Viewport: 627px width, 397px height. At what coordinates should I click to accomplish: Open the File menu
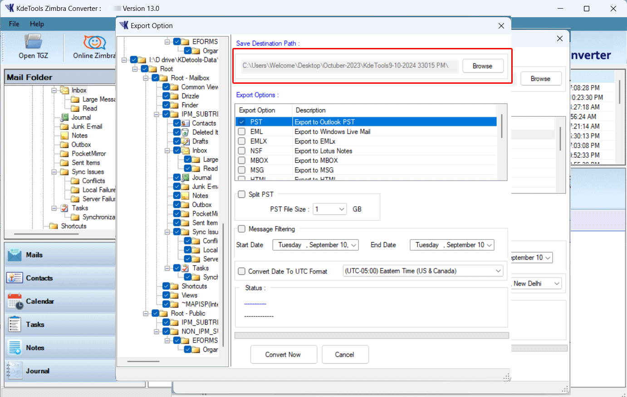coord(14,24)
